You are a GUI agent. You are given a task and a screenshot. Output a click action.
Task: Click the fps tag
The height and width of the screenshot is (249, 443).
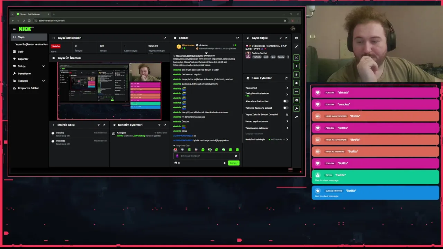coord(273,57)
